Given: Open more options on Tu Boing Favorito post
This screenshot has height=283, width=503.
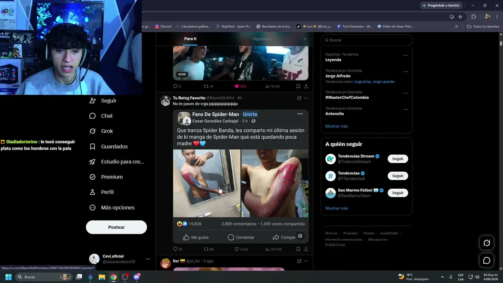Looking at the screenshot, I should point(306,98).
